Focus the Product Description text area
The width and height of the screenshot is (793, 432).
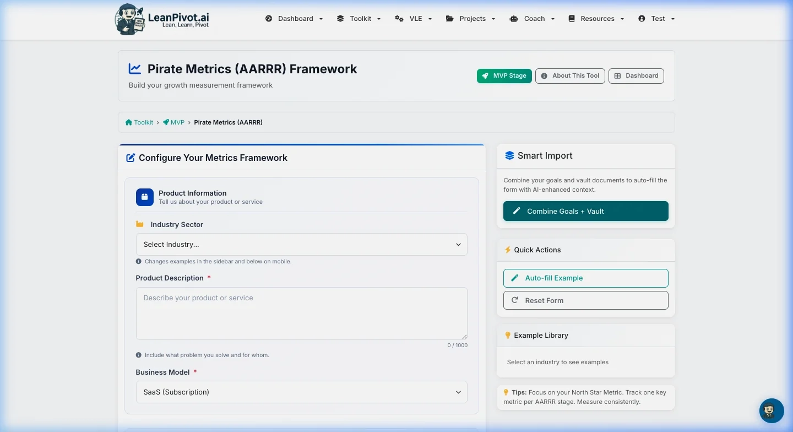click(301, 314)
